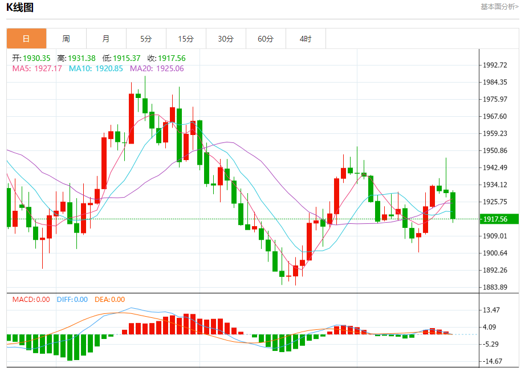Click the 低: 1915.37 low value

tap(121, 58)
